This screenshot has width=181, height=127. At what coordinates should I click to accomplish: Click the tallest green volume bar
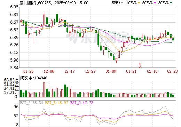(x=65, y=91)
